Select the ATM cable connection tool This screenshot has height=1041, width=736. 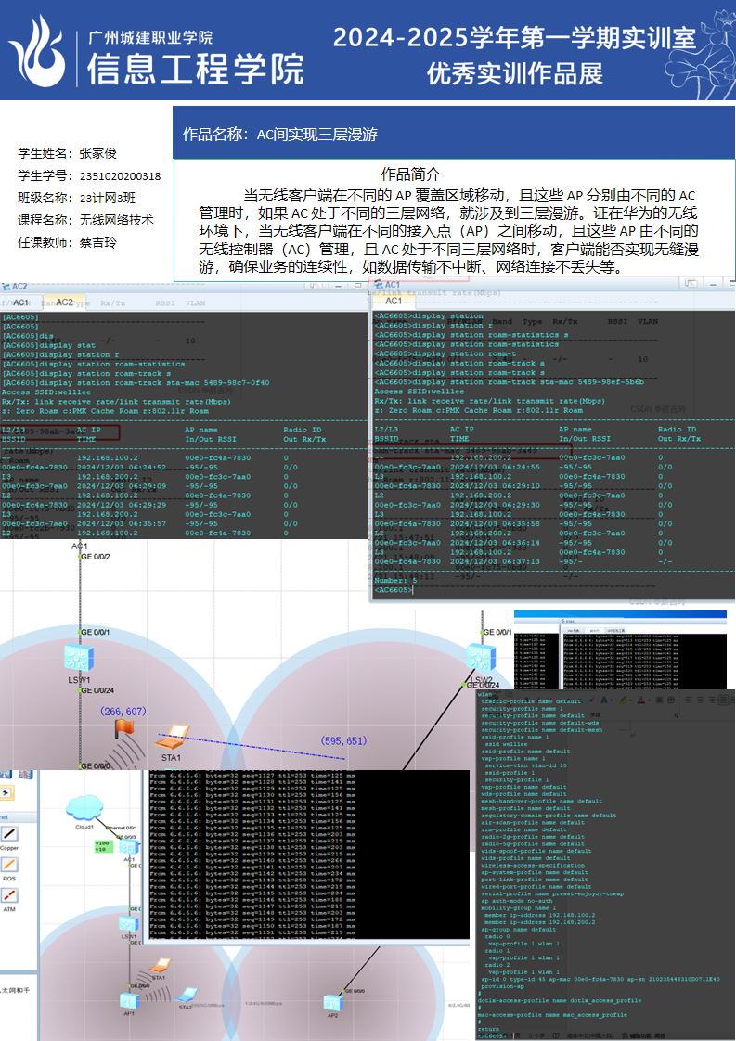tap(9, 897)
